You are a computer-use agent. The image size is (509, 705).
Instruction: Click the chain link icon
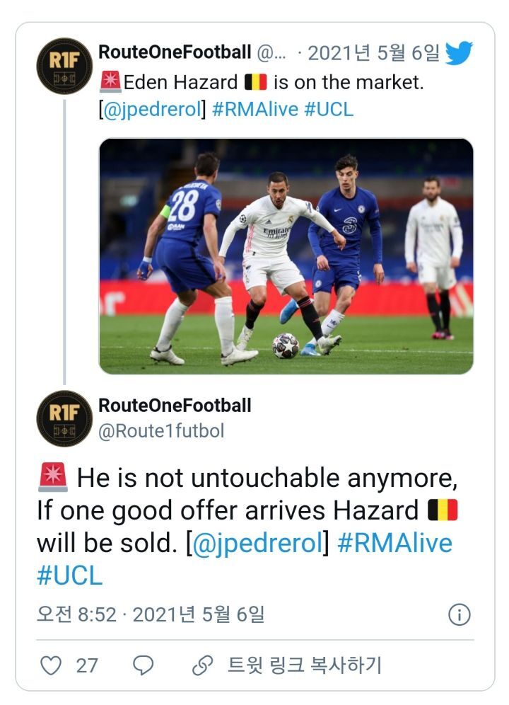tap(203, 665)
